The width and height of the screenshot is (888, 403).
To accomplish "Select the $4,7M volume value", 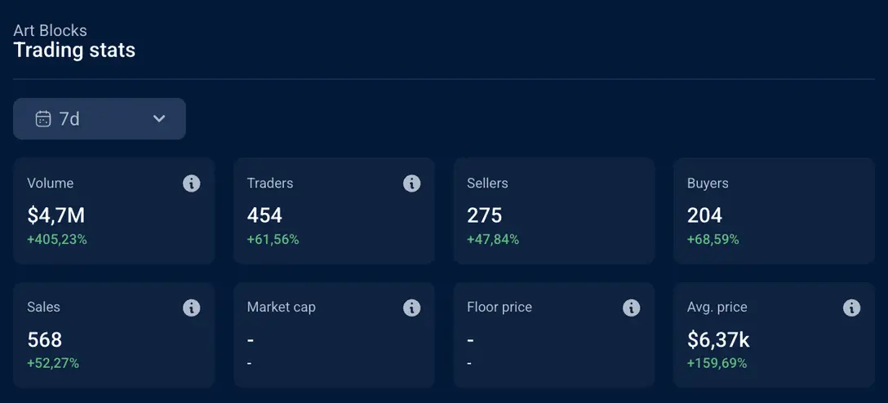I will [x=55, y=215].
